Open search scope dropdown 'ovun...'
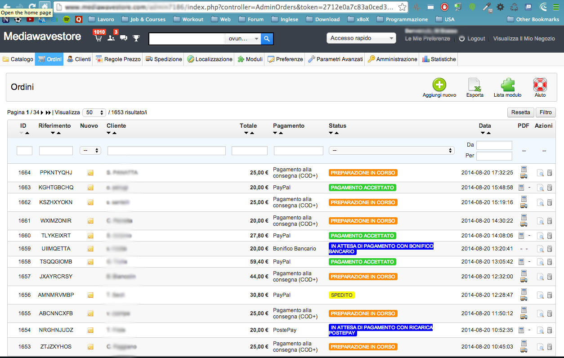Image resolution: width=564 pixels, height=358 pixels. [243, 39]
